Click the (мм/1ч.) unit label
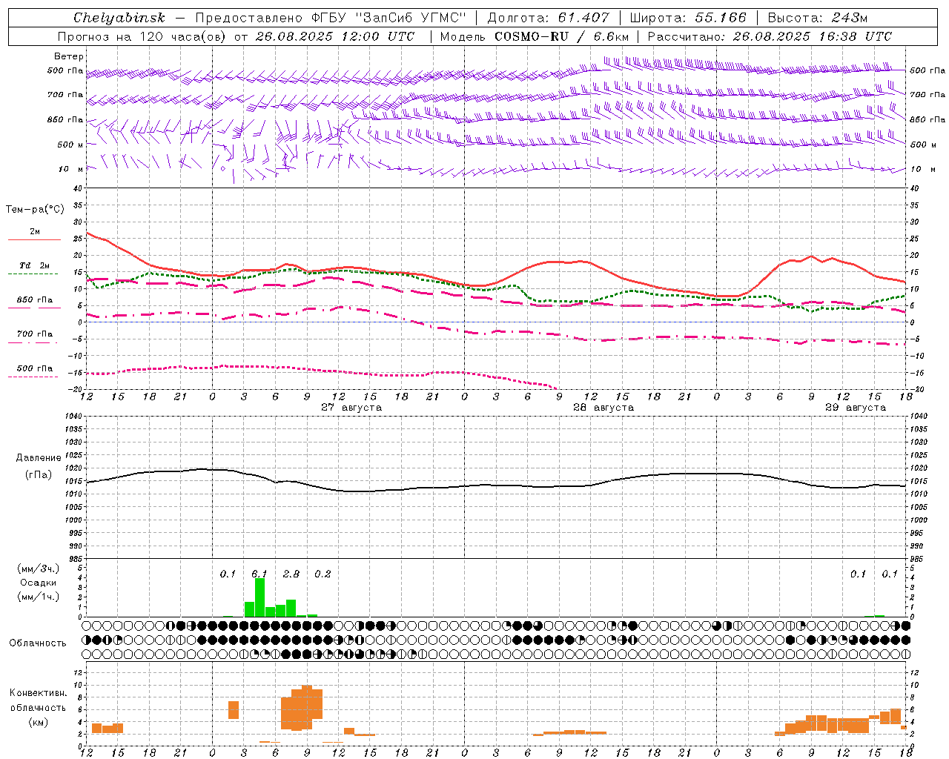This screenshot has width=949, height=759. click(x=39, y=597)
